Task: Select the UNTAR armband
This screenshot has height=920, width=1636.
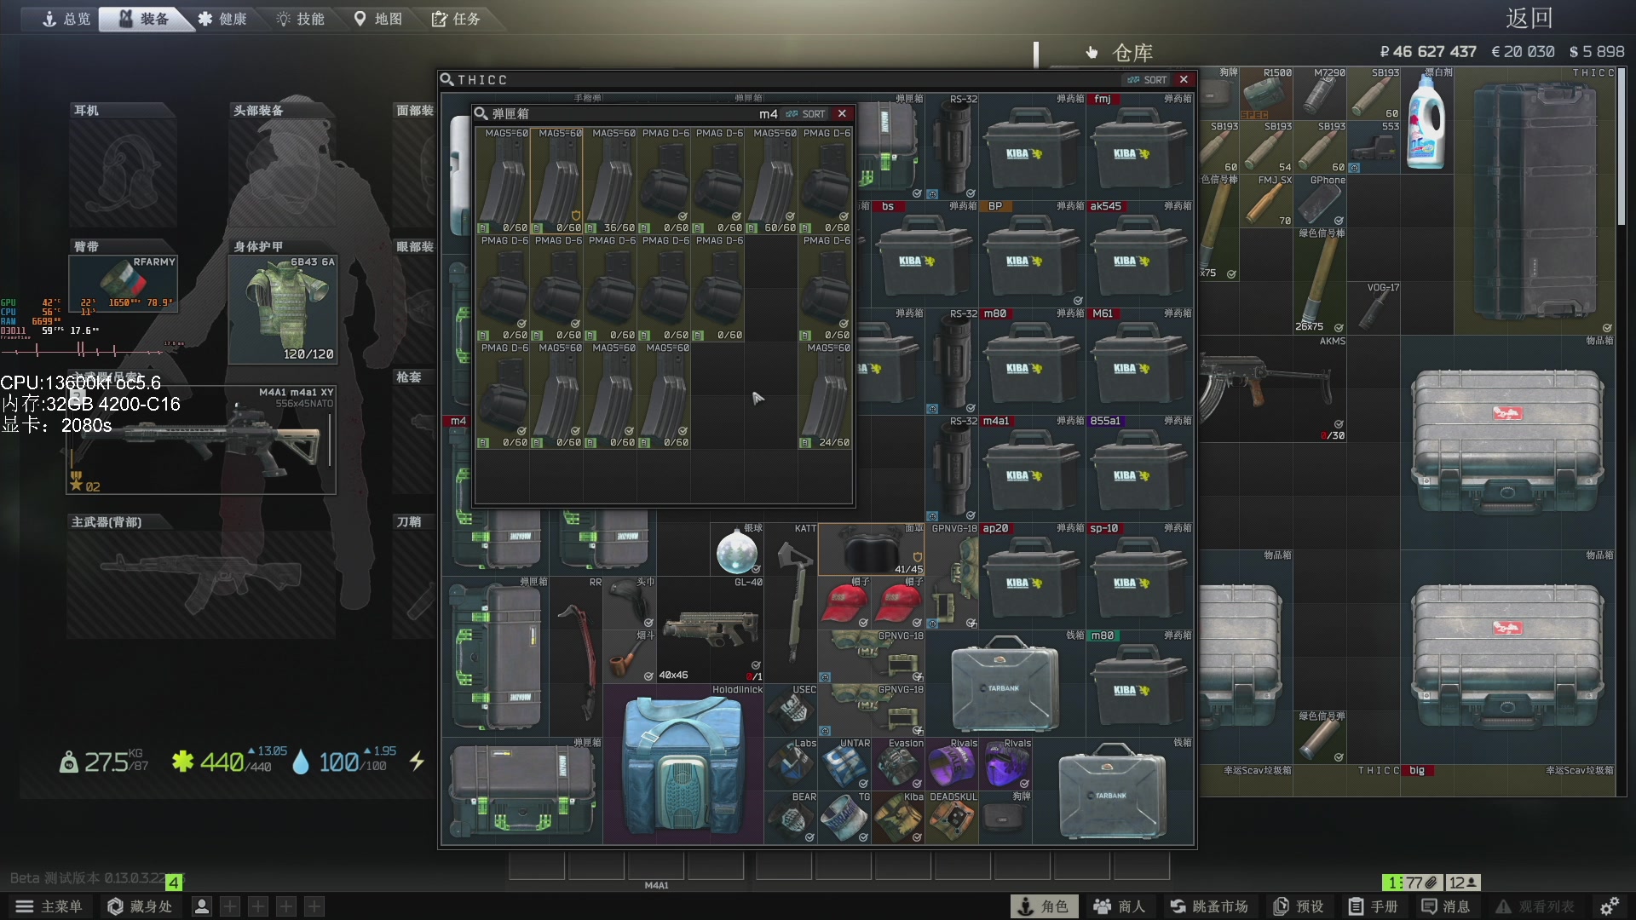Action: (845, 764)
